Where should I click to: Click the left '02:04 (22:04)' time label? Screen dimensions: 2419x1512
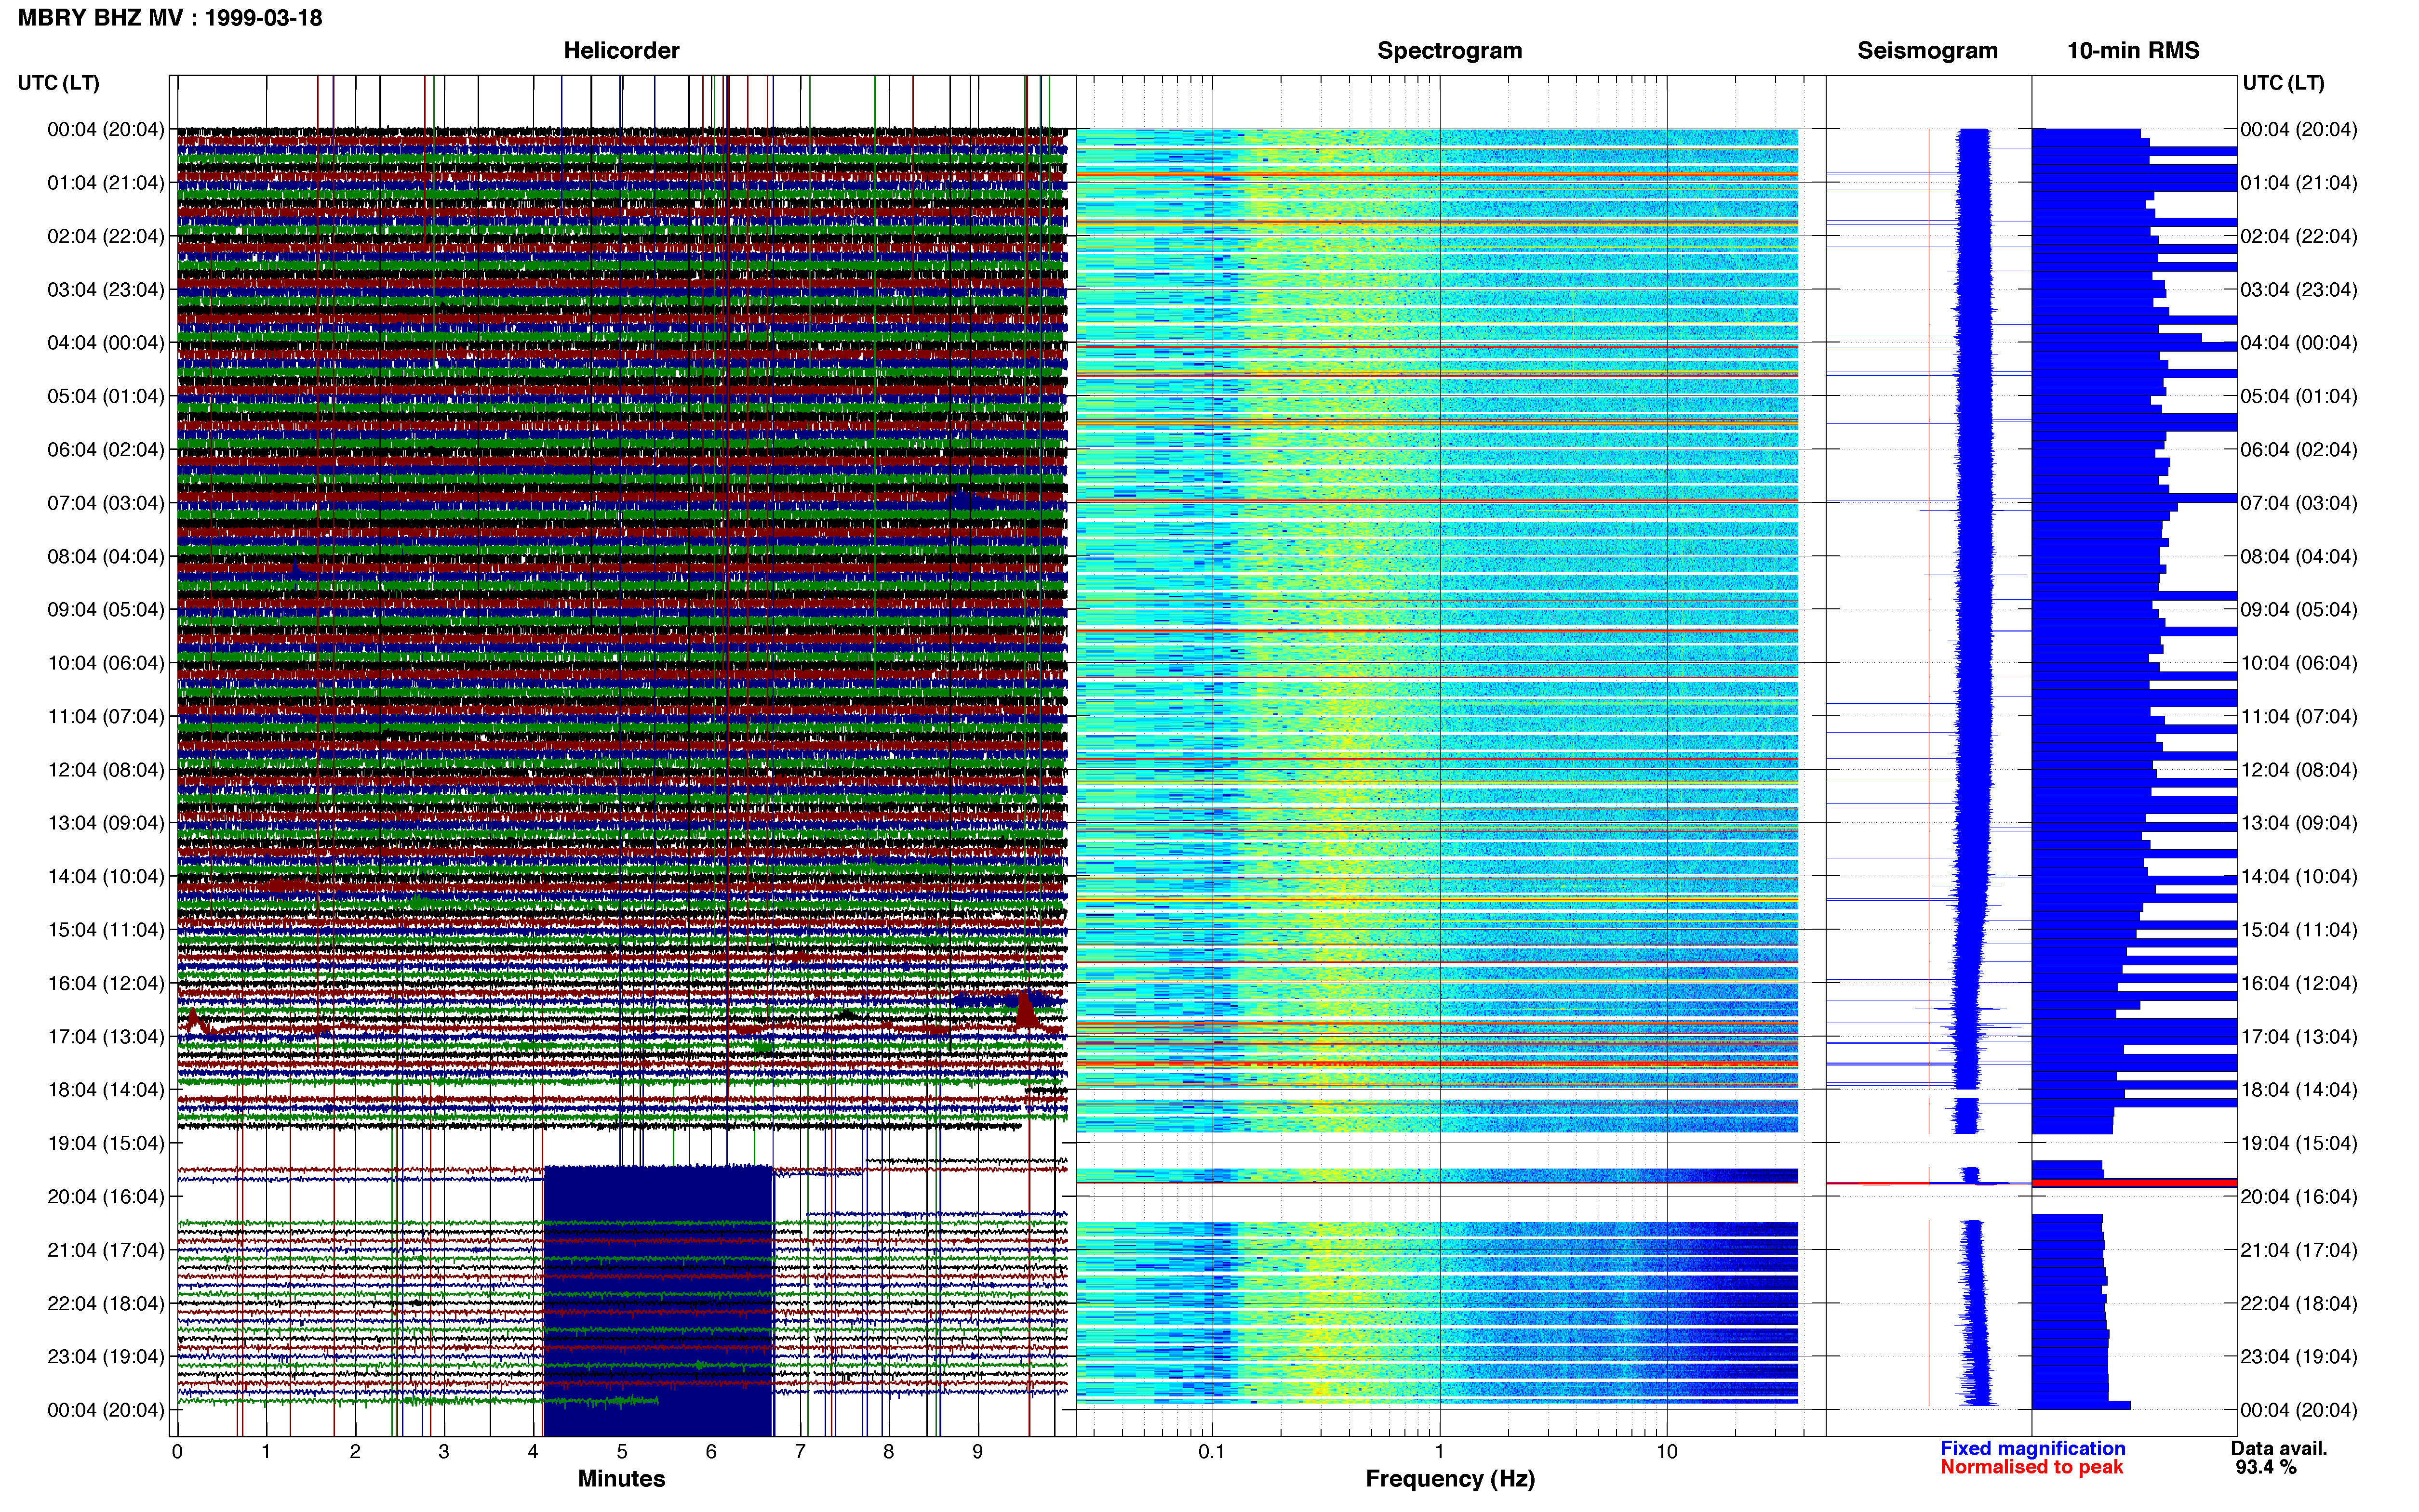tap(106, 236)
